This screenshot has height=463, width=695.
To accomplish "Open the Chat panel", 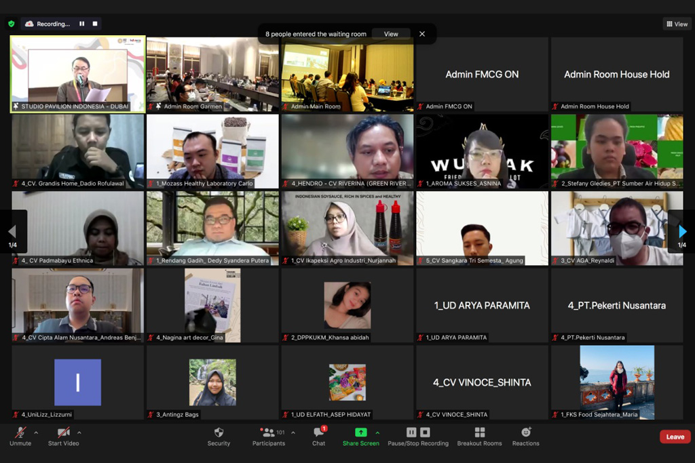I will tap(318, 436).
